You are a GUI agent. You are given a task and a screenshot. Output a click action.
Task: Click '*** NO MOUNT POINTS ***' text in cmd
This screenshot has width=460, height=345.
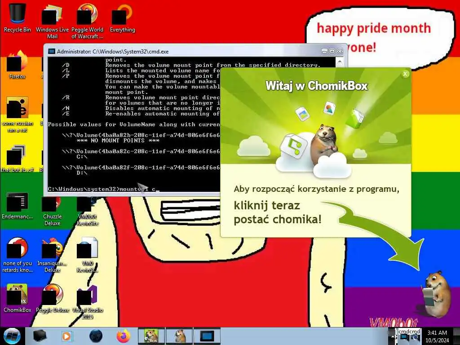pyautogui.click(x=118, y=141)
